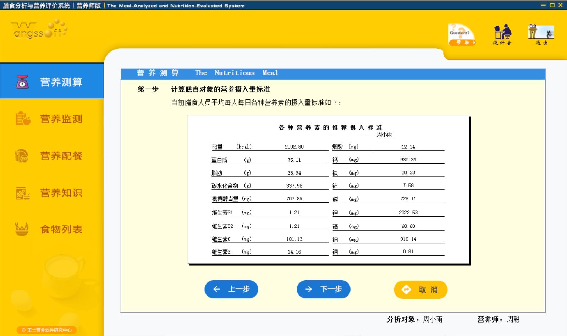Click the 第一步 step heading
The height and width of the screenshot is (336, 567).
pos(148,89)
